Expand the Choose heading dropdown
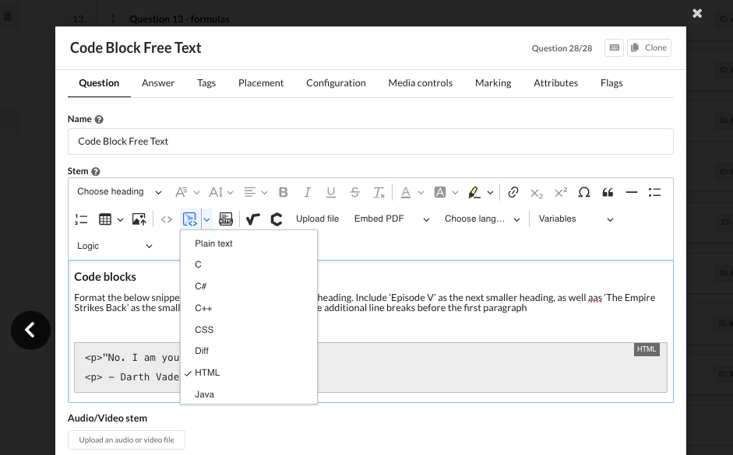 (119, 192)
